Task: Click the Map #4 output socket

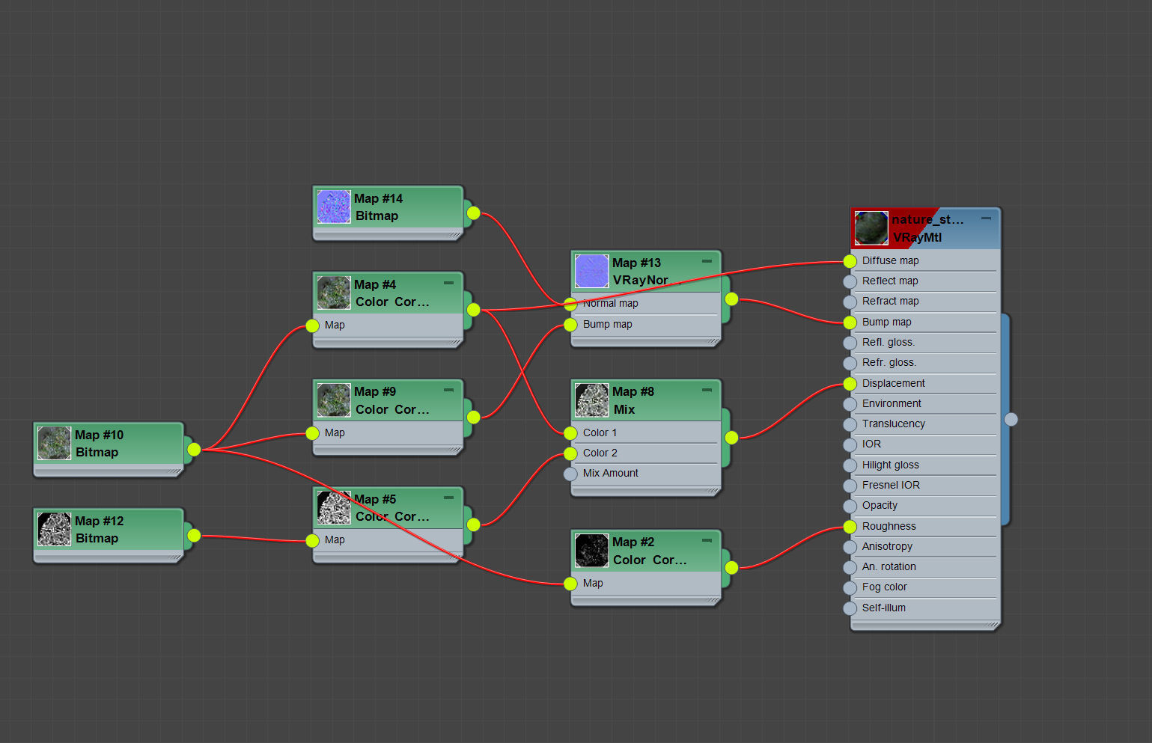Action: pyautogui.click(x=473, y=310)
